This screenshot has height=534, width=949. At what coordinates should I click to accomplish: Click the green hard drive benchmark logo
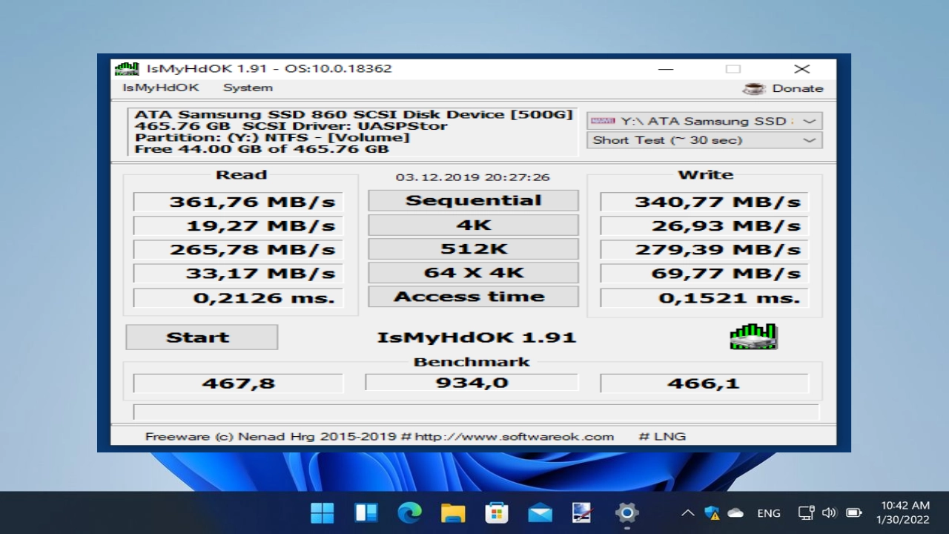coord(753,336)
